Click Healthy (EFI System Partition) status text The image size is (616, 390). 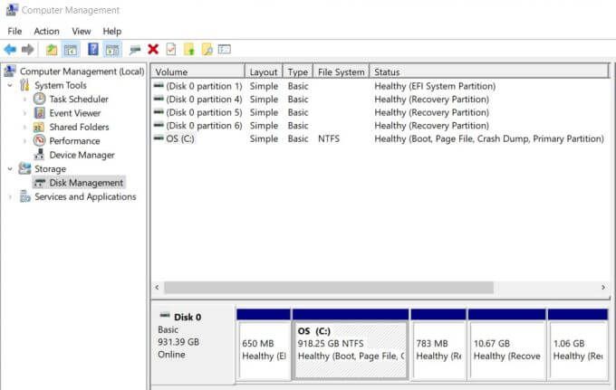(435, 86)
